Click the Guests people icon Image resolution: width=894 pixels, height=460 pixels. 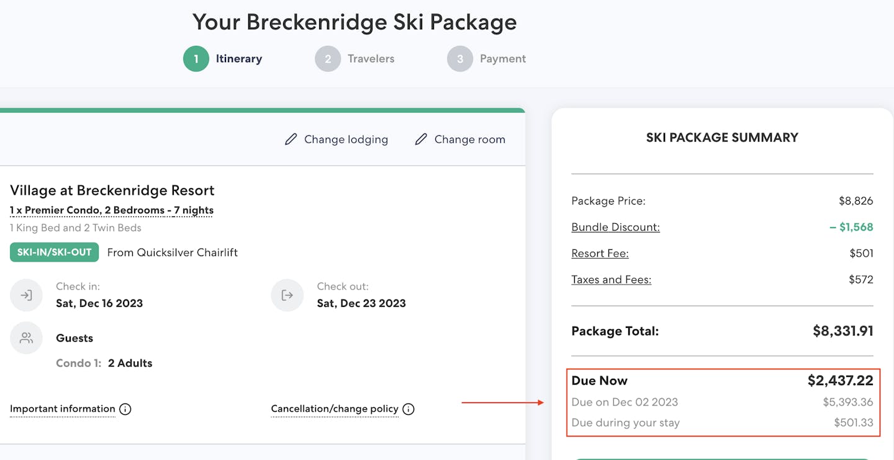click(26, 338)
